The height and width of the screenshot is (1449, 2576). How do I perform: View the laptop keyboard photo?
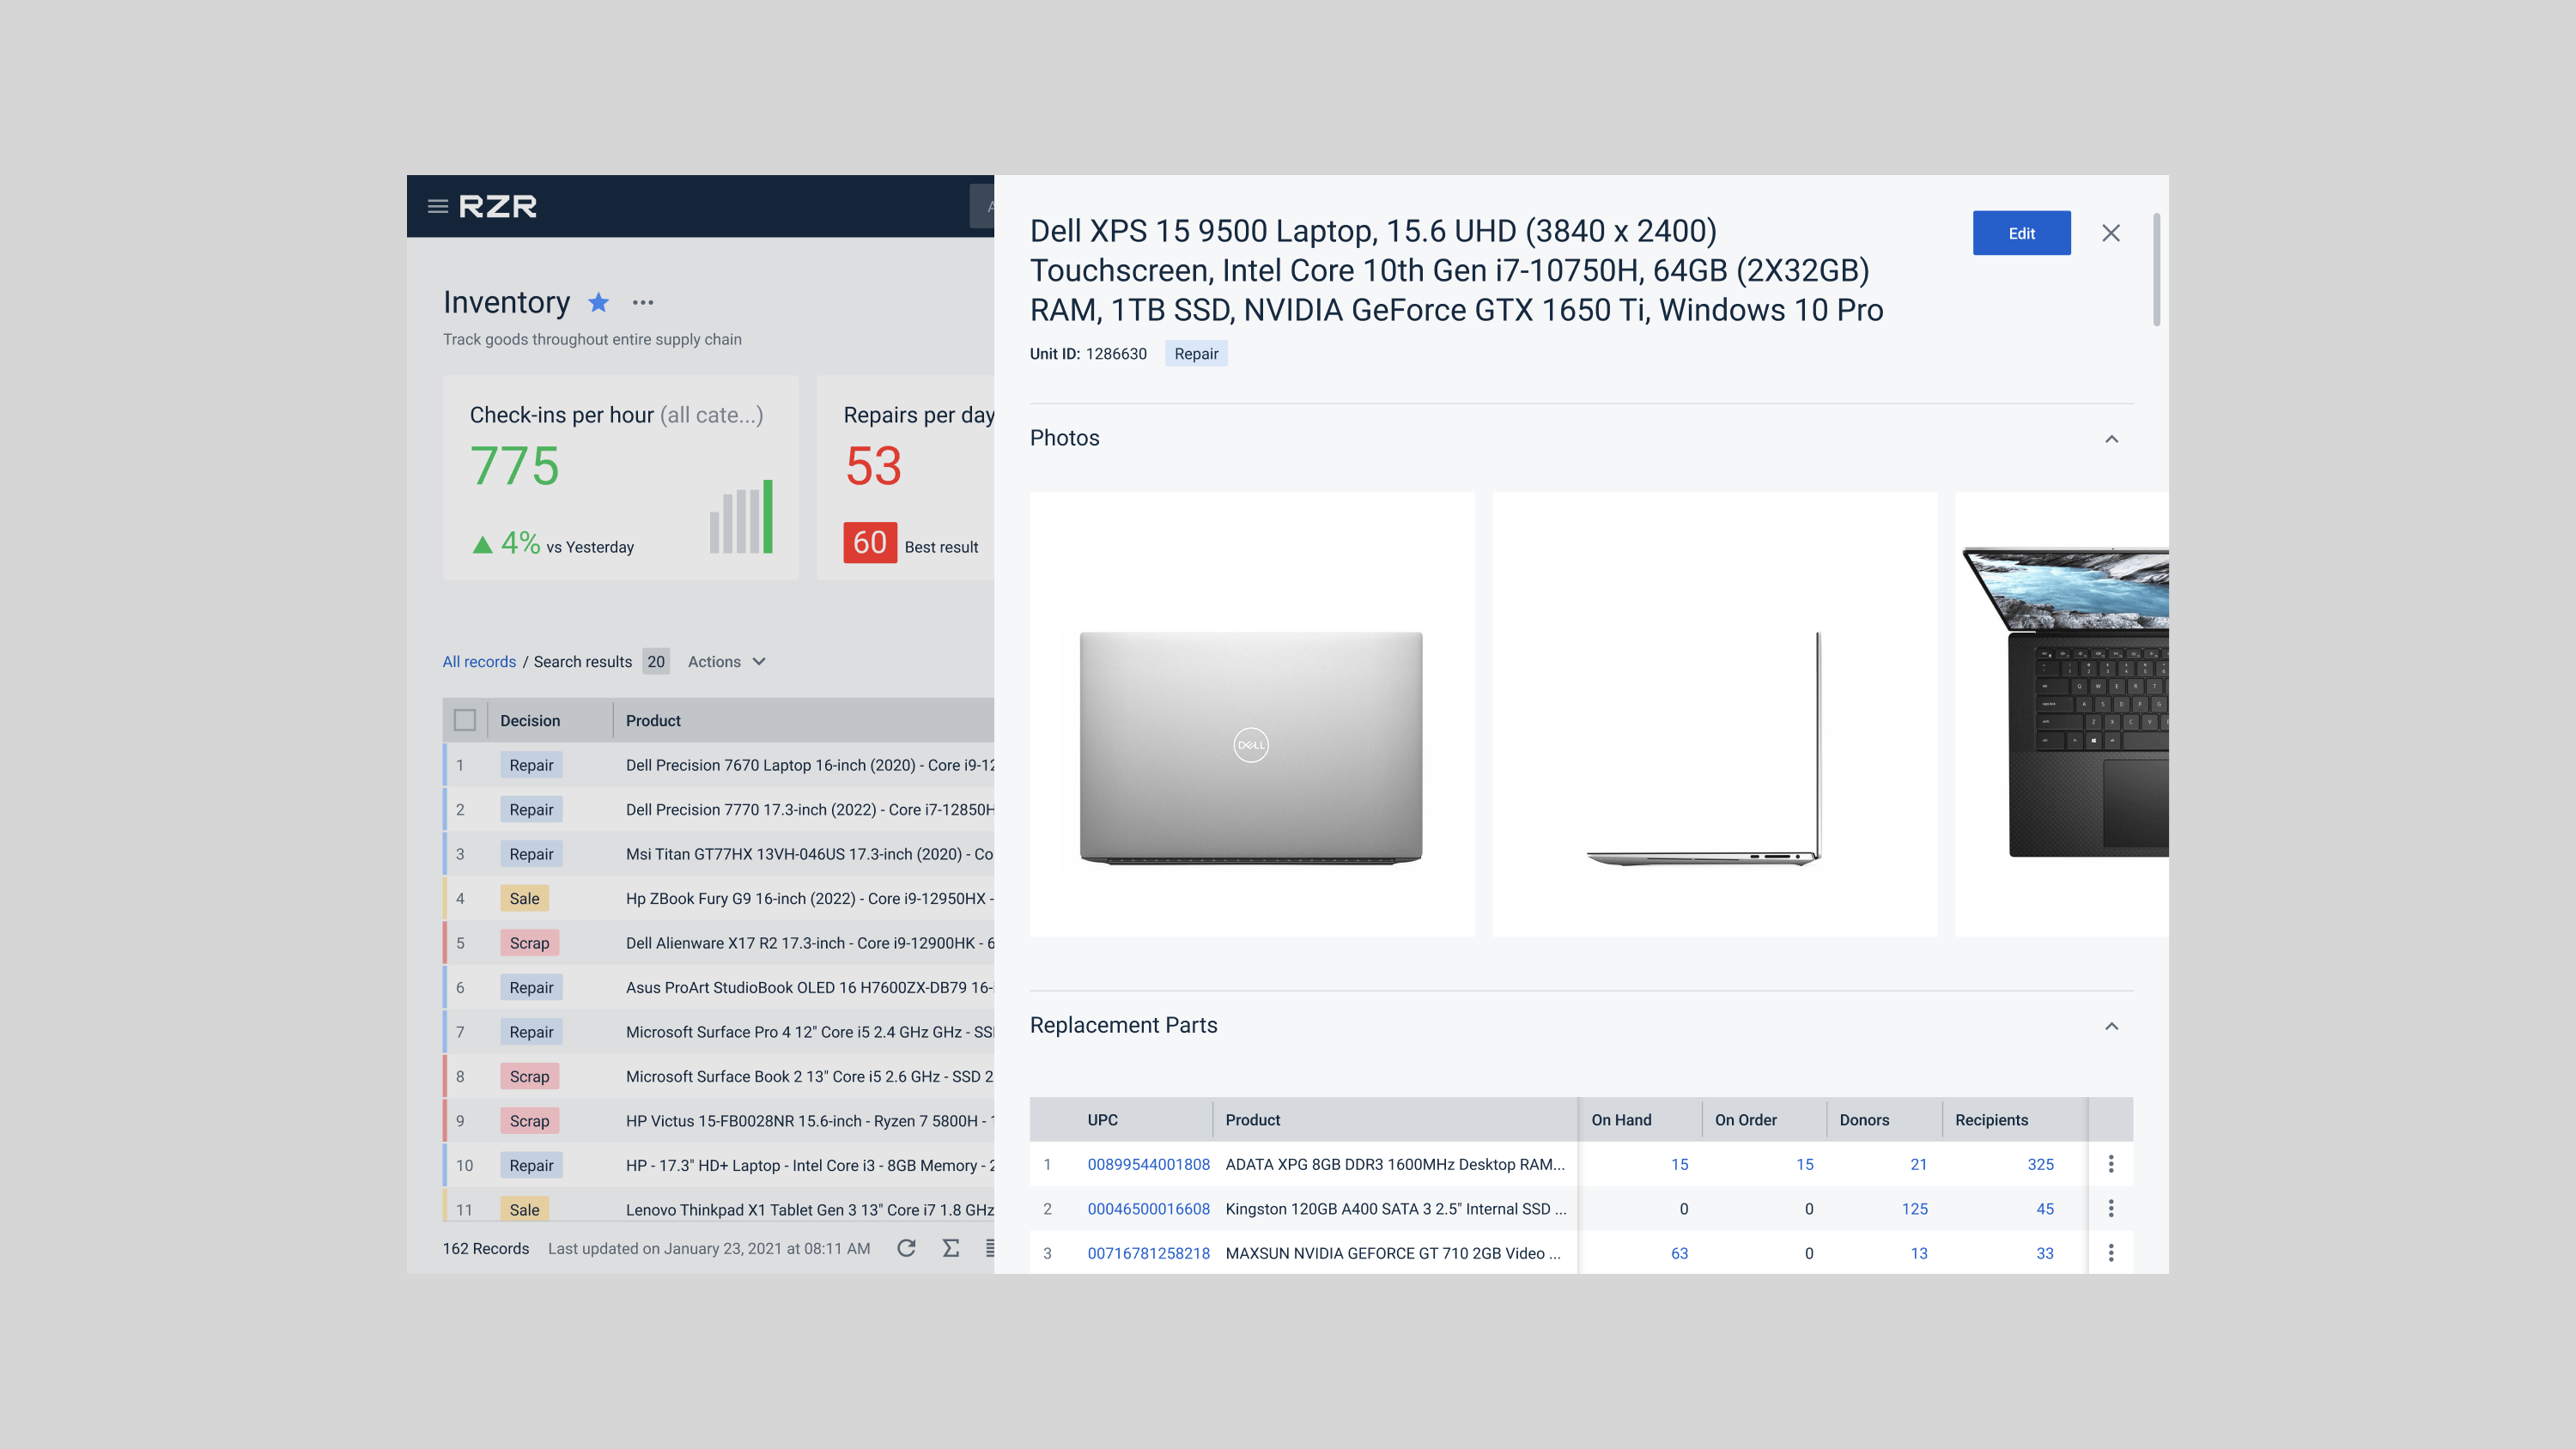click(x=2062, y=714)
